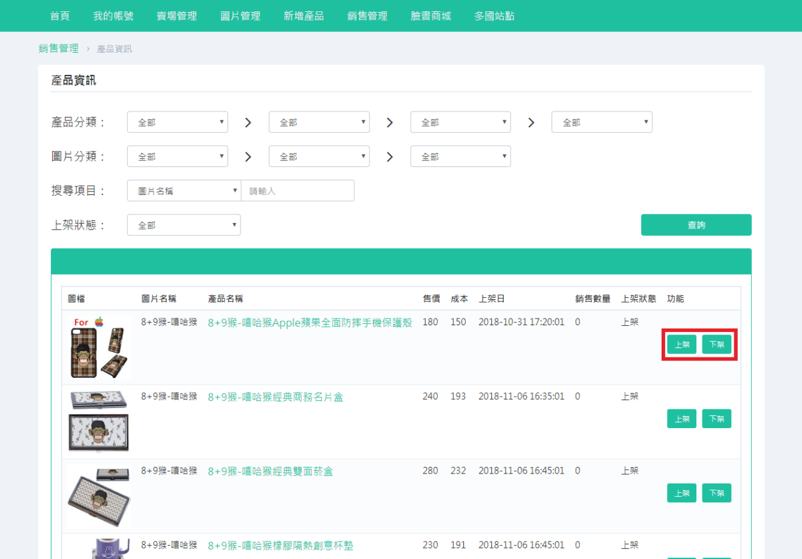This screenshot has width=802, height=559.
Task: Click 下架 button for 經典商務名片盒 row
Action: [x=716, y=419]
